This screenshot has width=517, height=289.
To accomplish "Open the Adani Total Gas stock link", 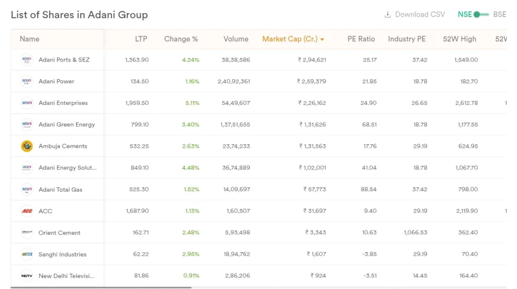I will click(61, 190).
